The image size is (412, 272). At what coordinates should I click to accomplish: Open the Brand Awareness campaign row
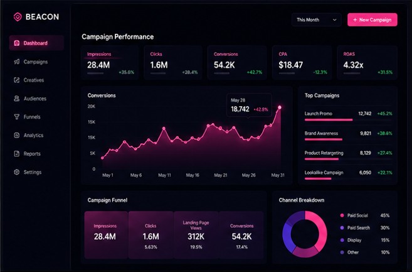click(348, 135)
